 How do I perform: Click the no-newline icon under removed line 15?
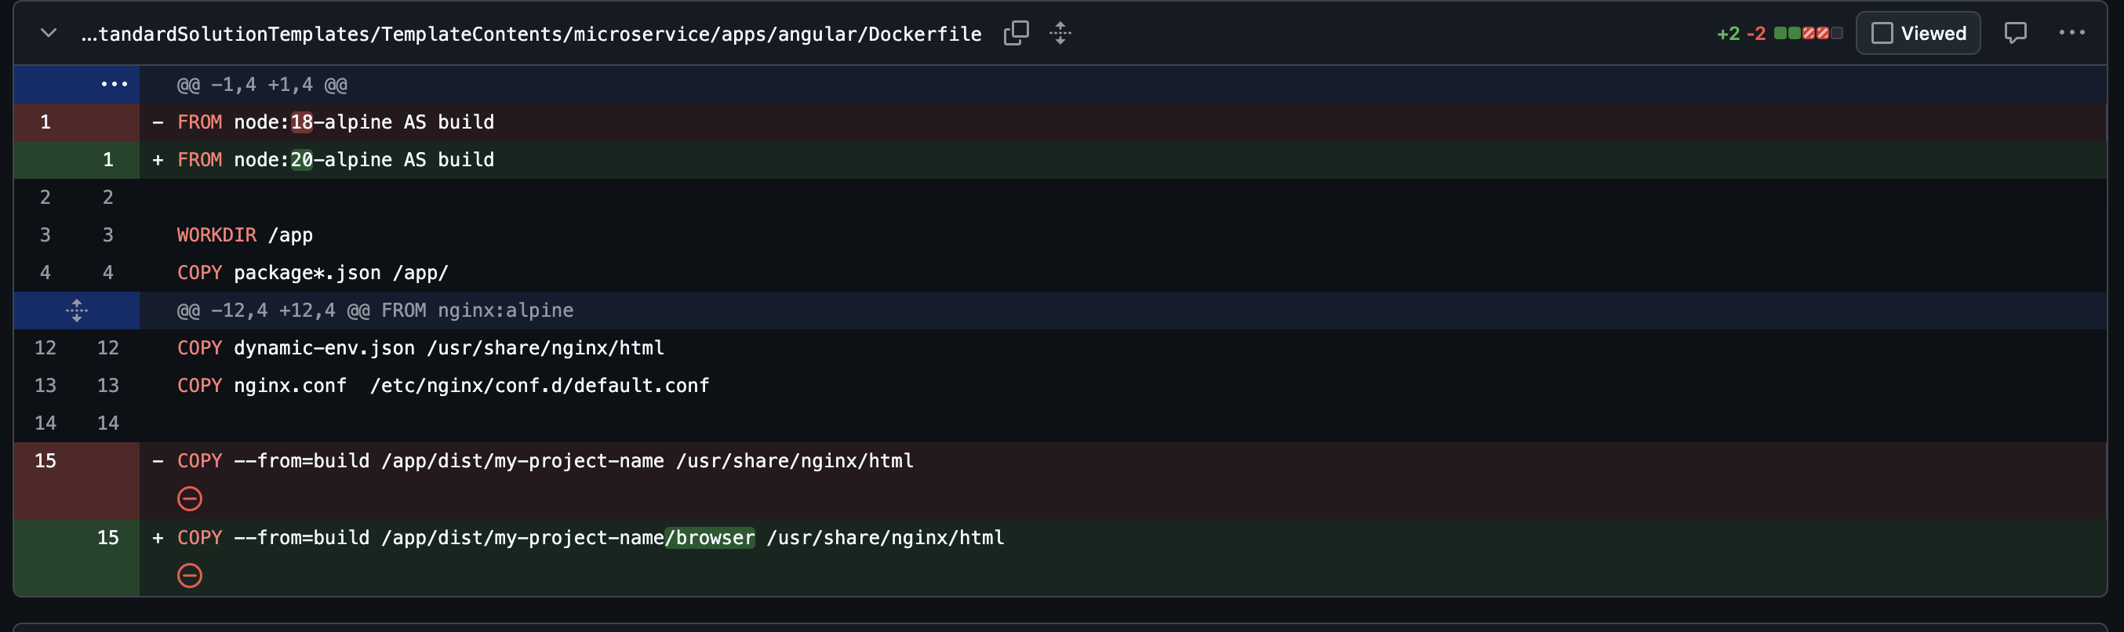(x=190, y=499)
